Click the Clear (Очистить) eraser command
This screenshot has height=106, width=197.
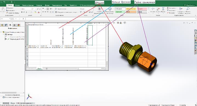(x=171, y=13)
